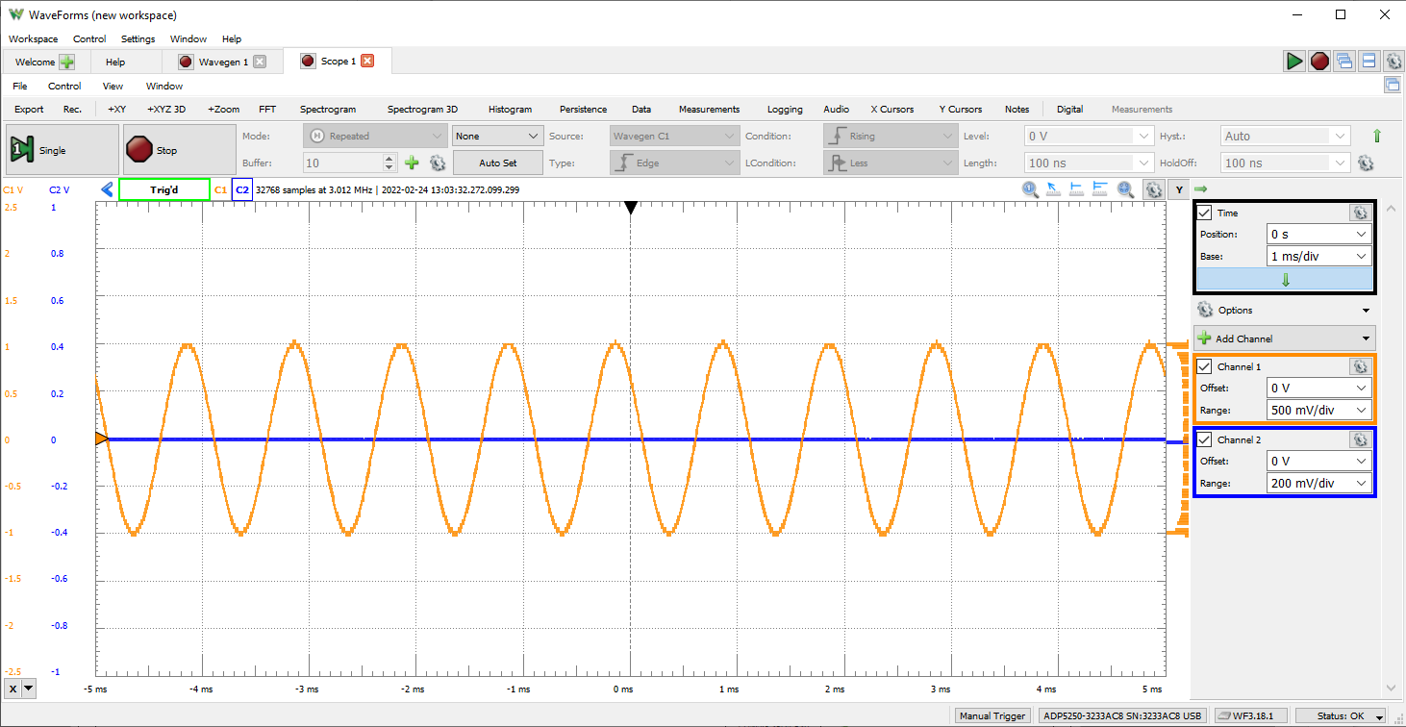
Task: Click the zoom 1:1 magnifier icon above plot
Action: [x=1030, y=189]
